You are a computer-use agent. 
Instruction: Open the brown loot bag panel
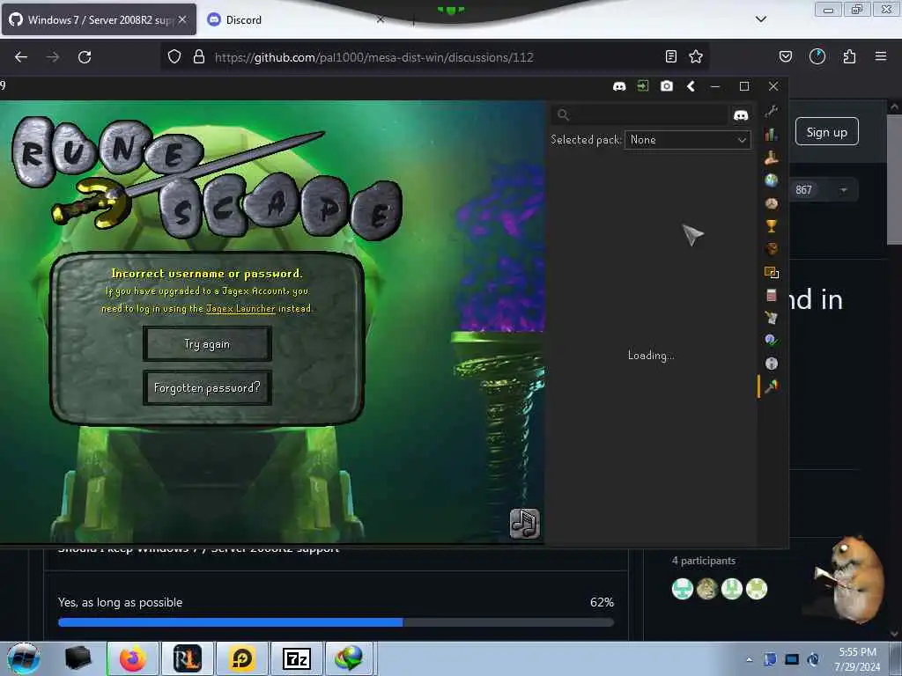(772, 248)
